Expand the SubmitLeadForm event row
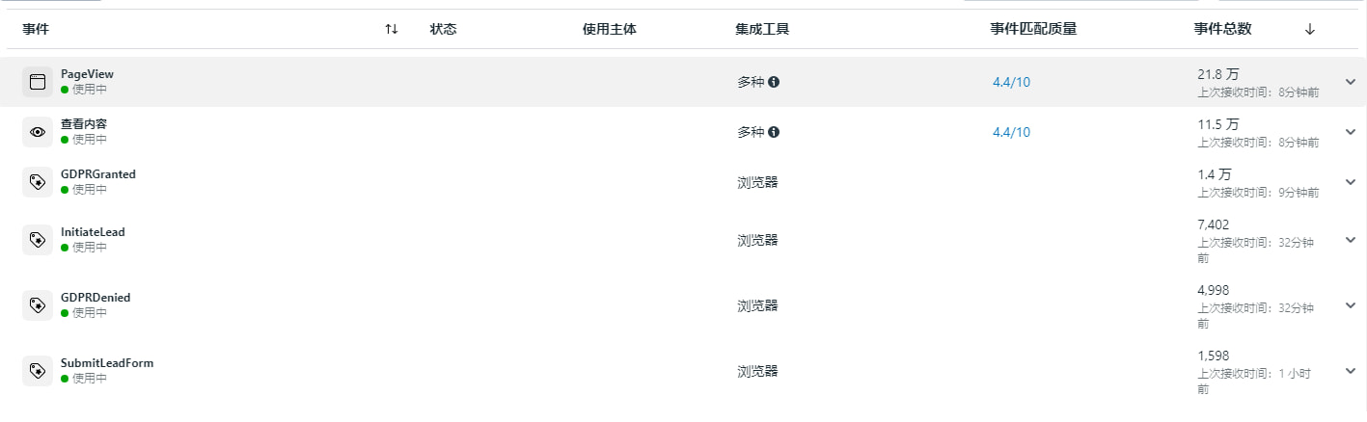 coord(1351,371)
